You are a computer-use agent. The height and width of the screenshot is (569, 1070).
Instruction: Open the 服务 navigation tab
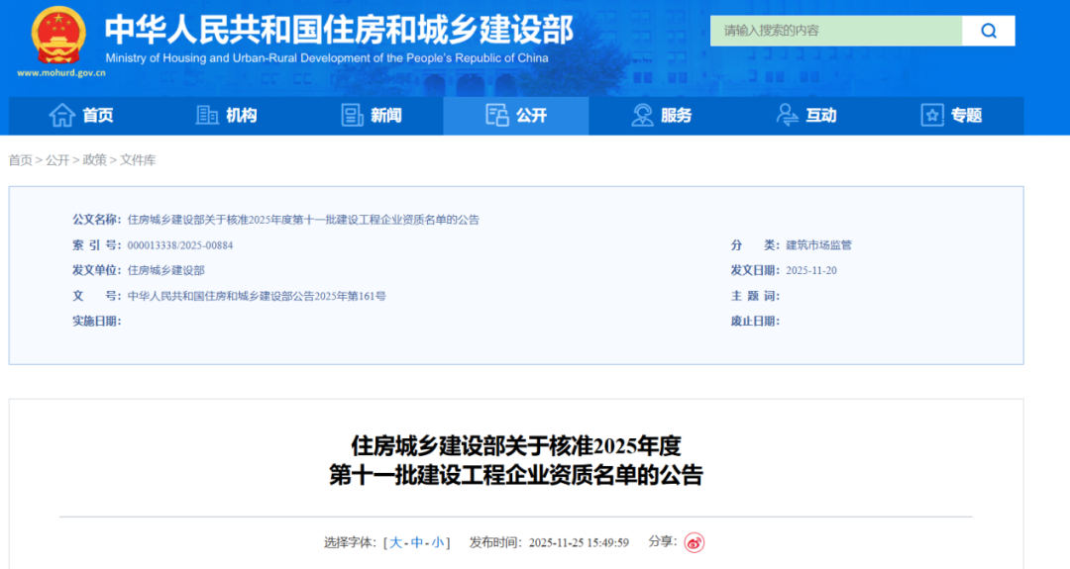pyautogui.click(x=676, y=116)
